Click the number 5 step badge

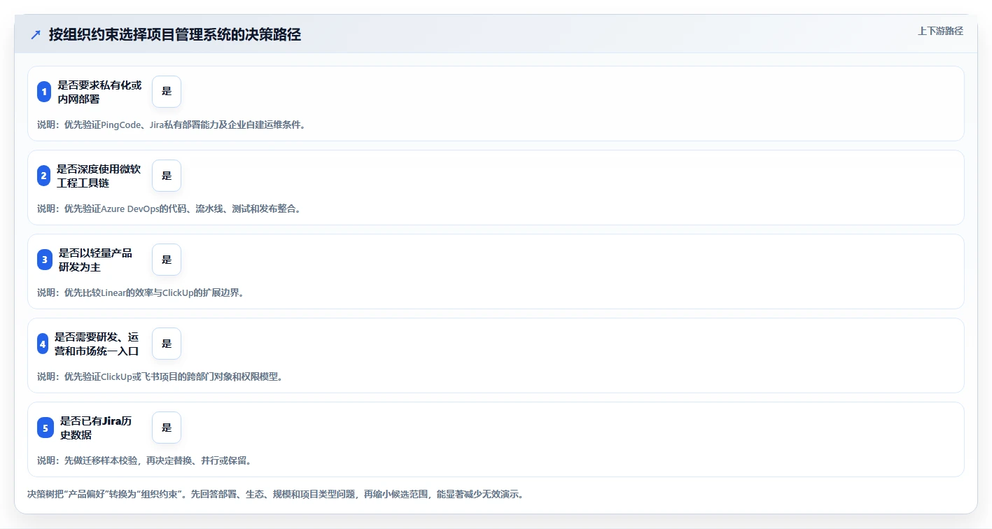click(46, 428)
